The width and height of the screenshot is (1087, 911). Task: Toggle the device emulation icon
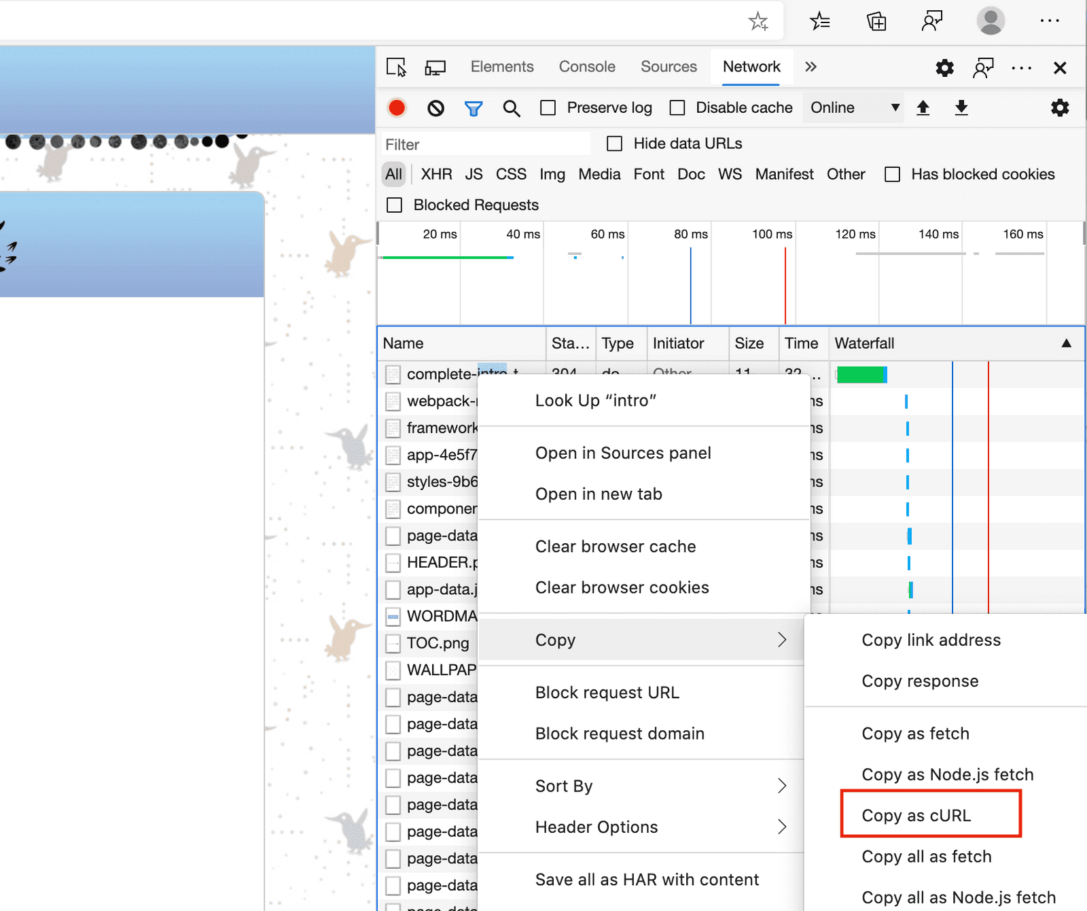coord(435,67)
